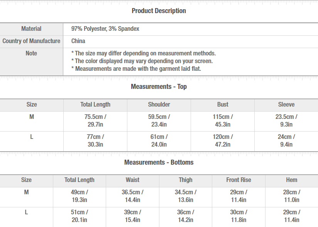Select the 39cm / 15.4in waist cell
Screen dimensions: 318x227
point(132,216)
